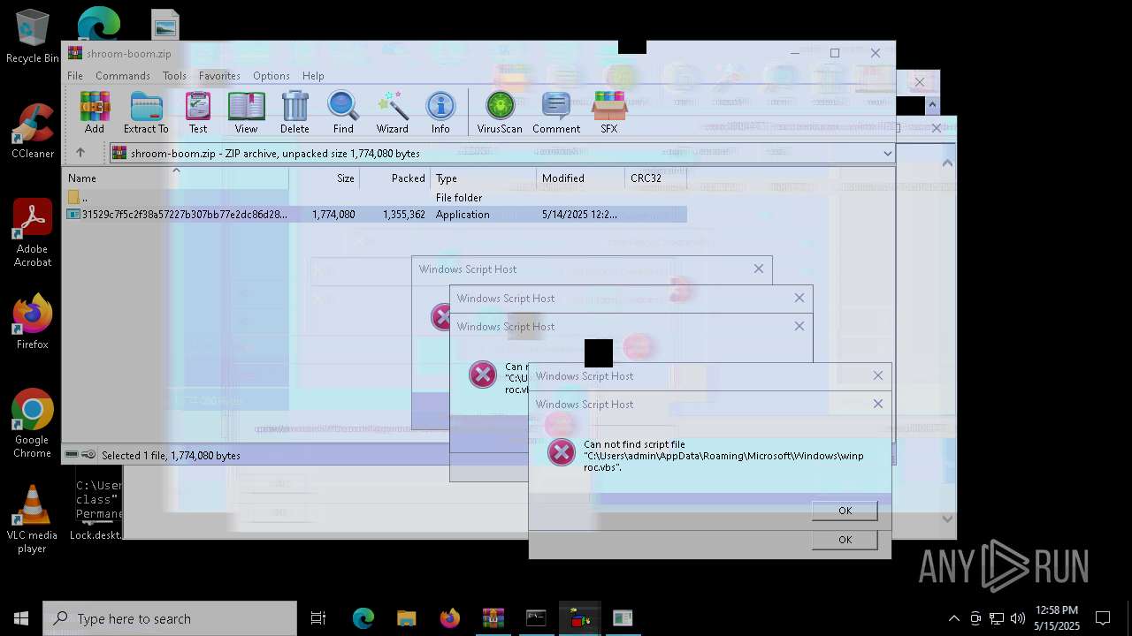Sort by the Type column
Viewport: 1132px width, 636px height.
pyautogui.click(x=483, y=178)
